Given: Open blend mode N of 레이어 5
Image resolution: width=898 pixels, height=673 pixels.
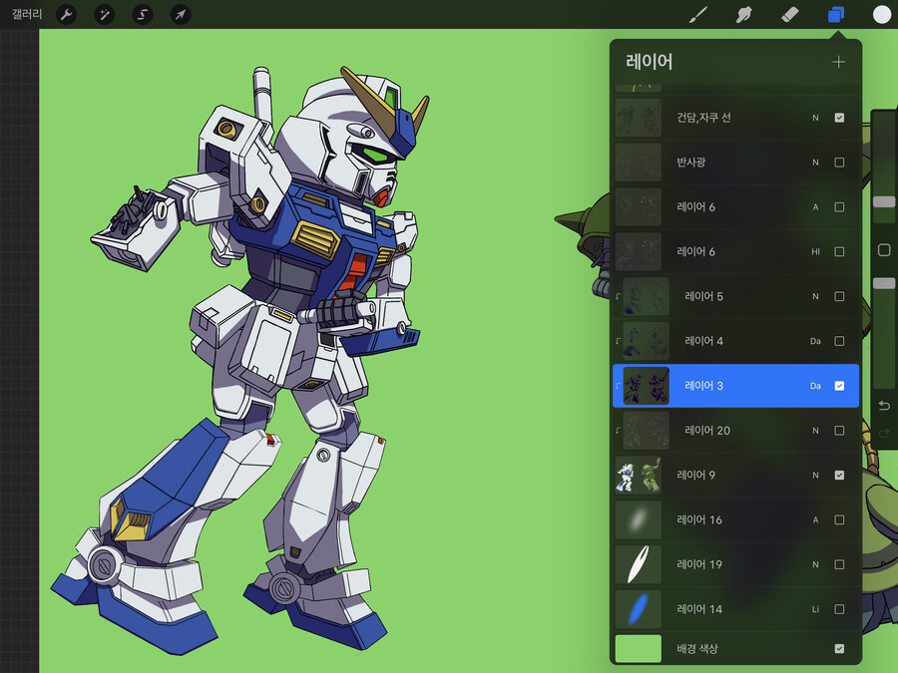Looking at the screenshot, I should [x=815, y=296].
